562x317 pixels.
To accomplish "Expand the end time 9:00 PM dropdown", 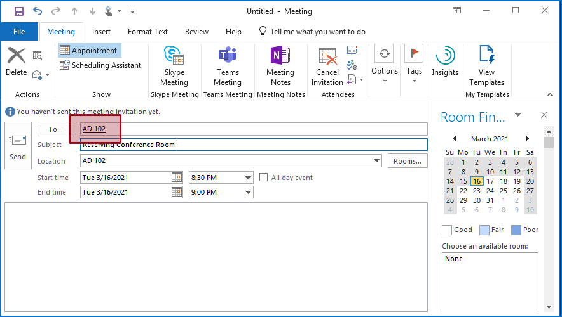I will (x=247, y=193).
